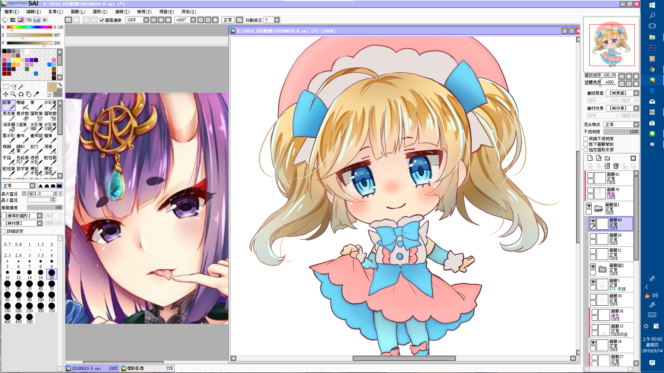Screen dimensions: 664x373
Task: Open the rotation +000° dropdown
Action: pyautogui.click(x=193, y=20)
